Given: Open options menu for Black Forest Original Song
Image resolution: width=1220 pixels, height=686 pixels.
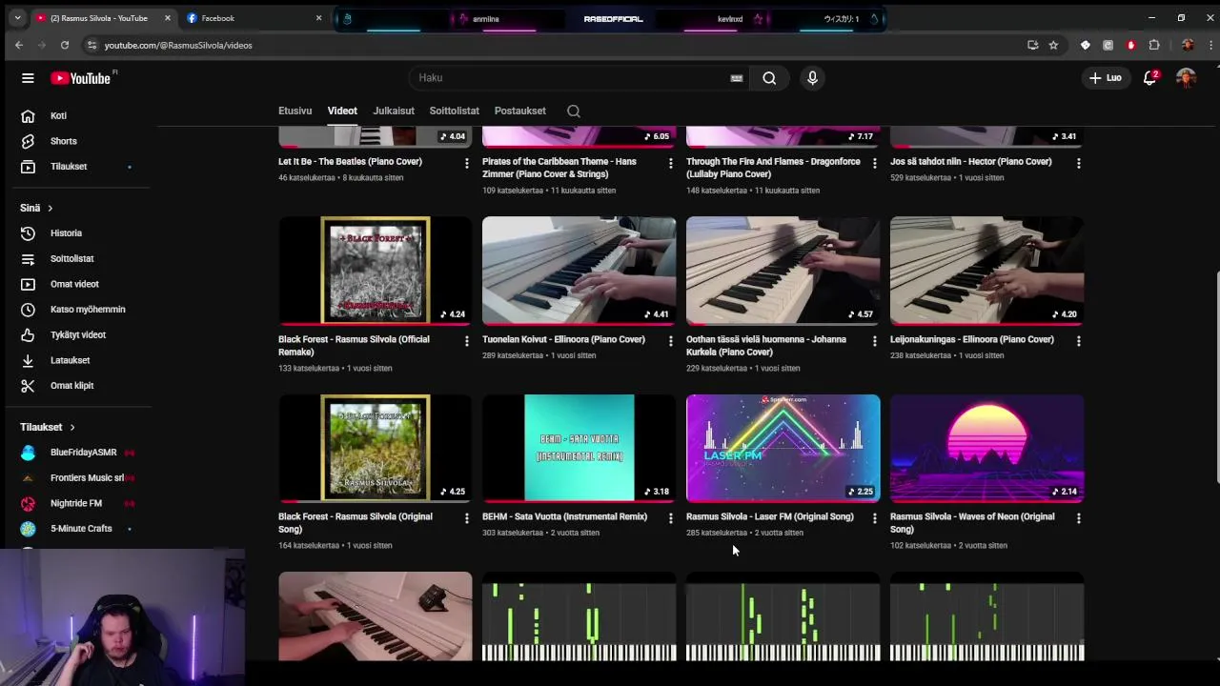Looking at the screenshot, I should (x=466, y=517).
